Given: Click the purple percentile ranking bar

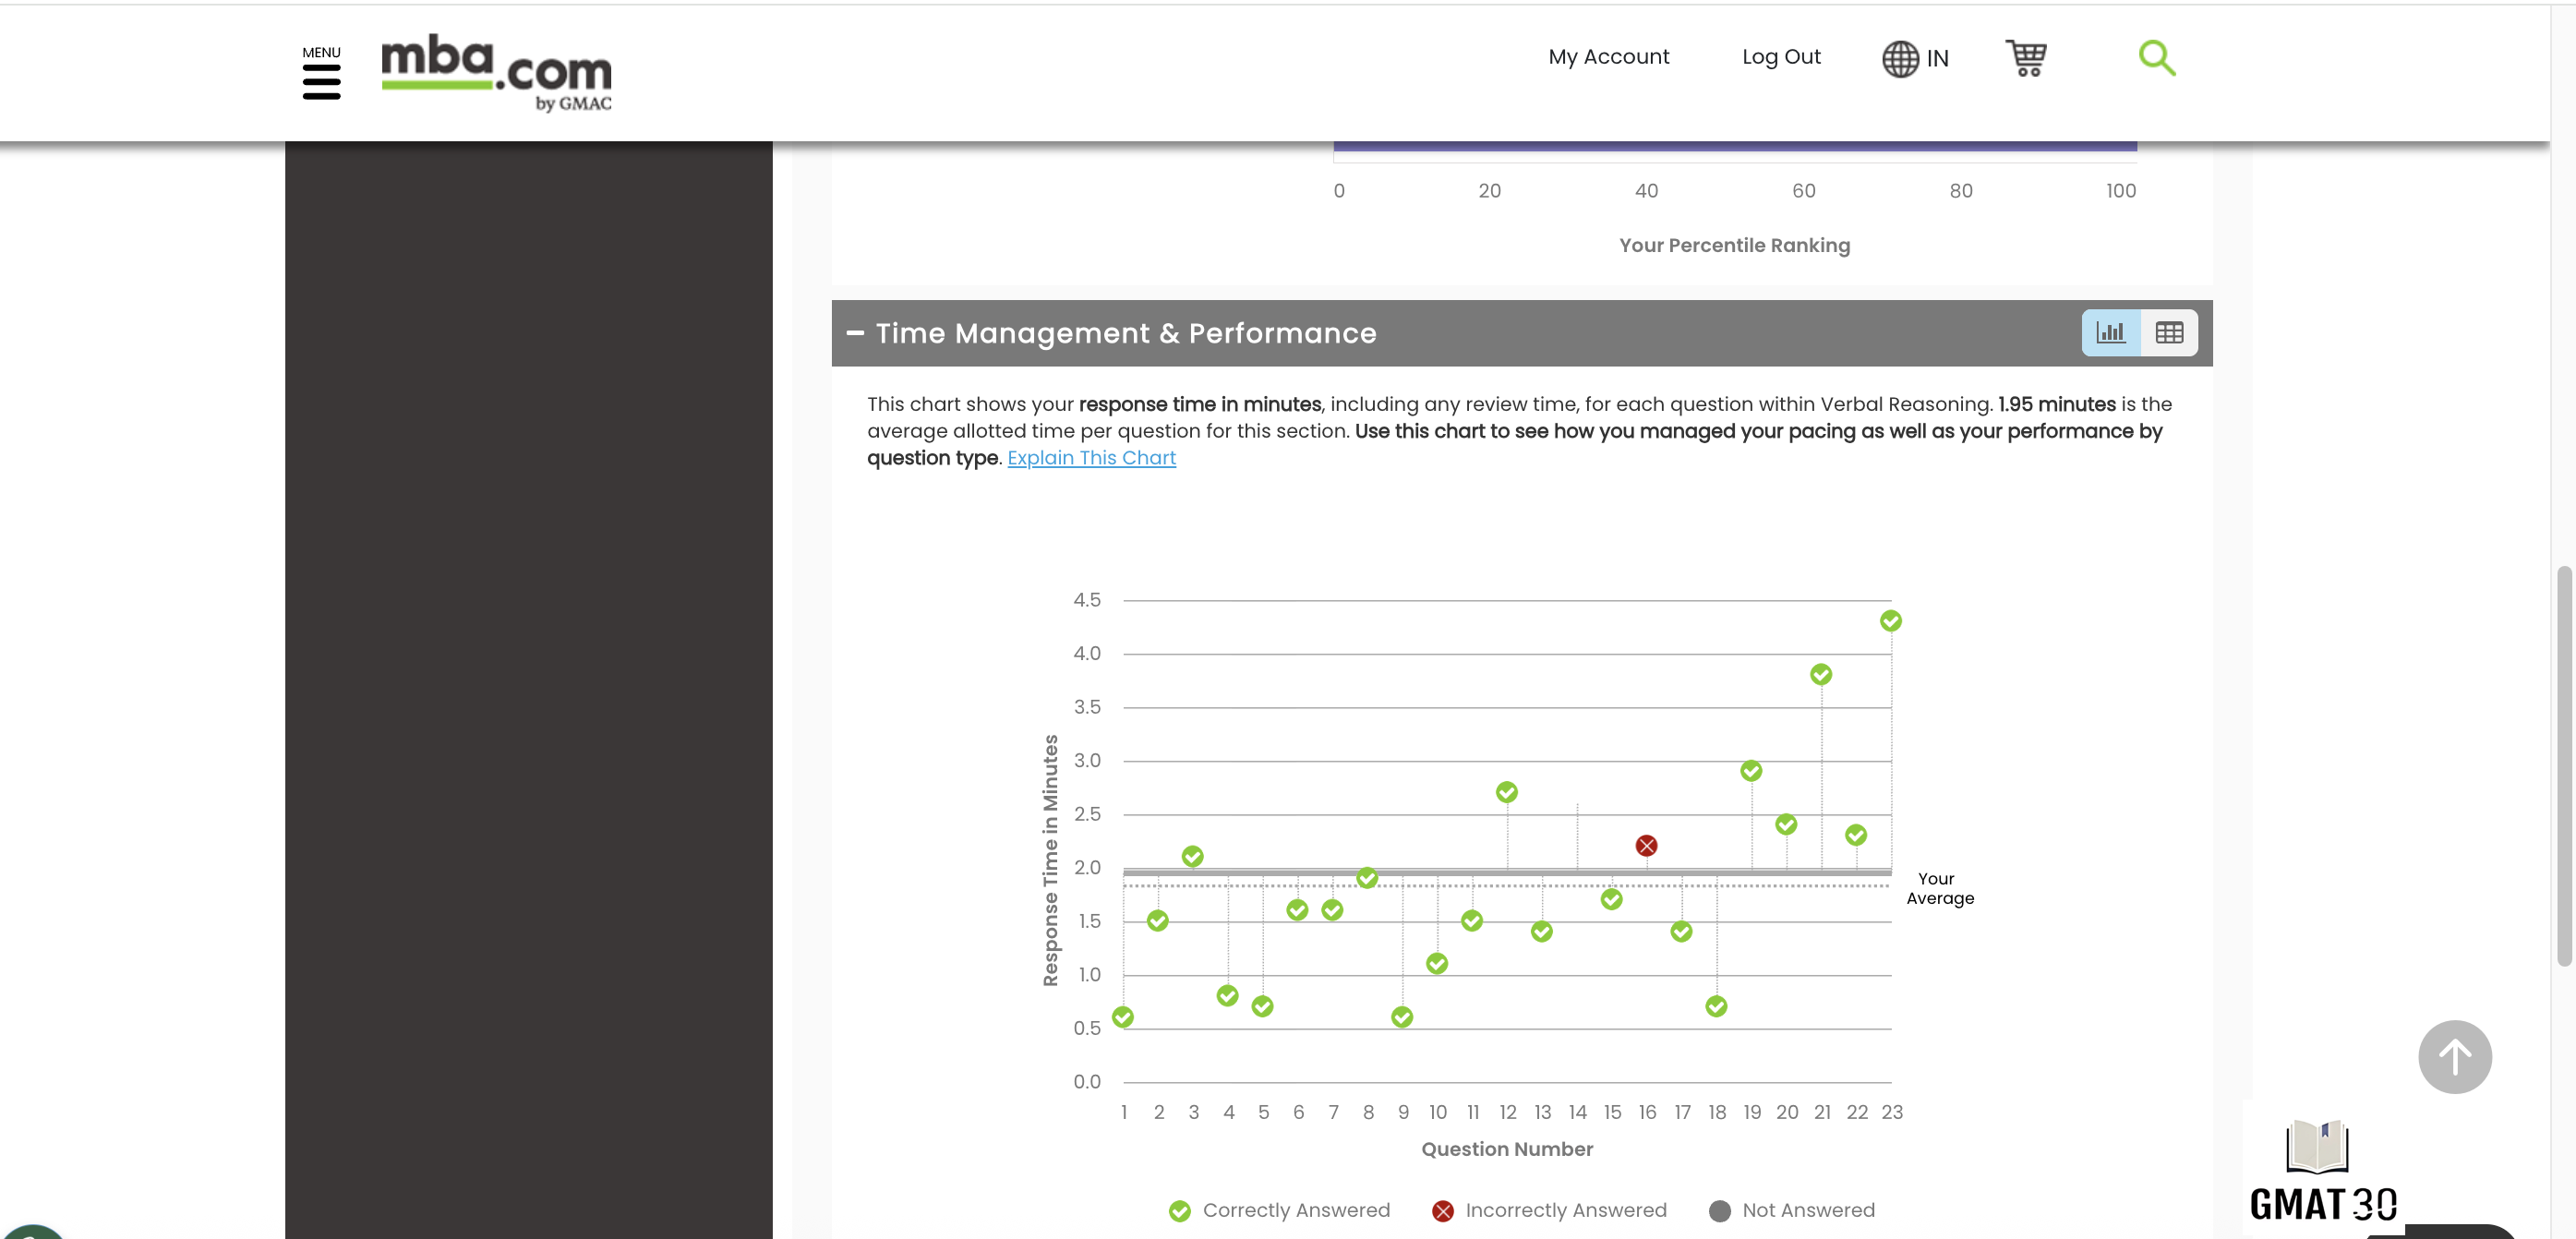Looking at the screenshot, I should [x=1734, y=146].
